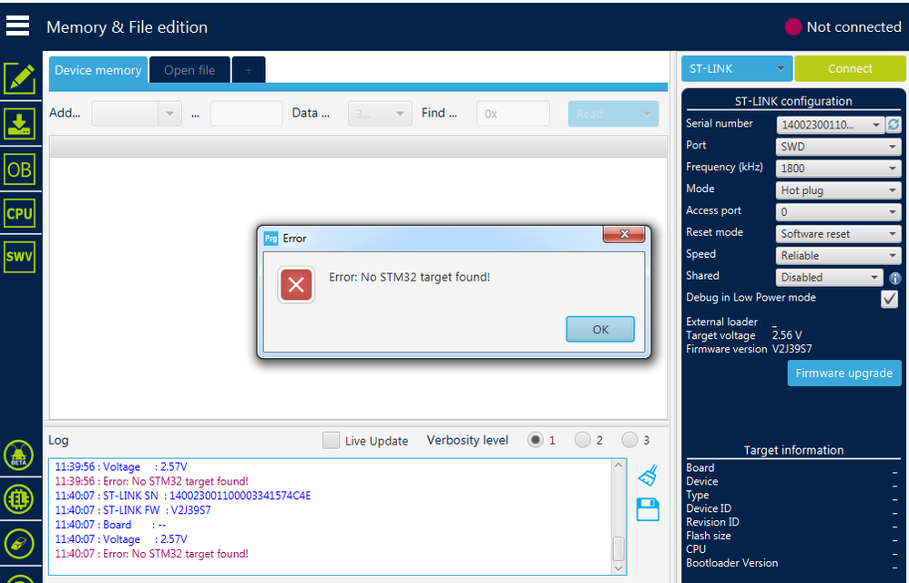Open the EL external loader chip icon

(19, 499)
